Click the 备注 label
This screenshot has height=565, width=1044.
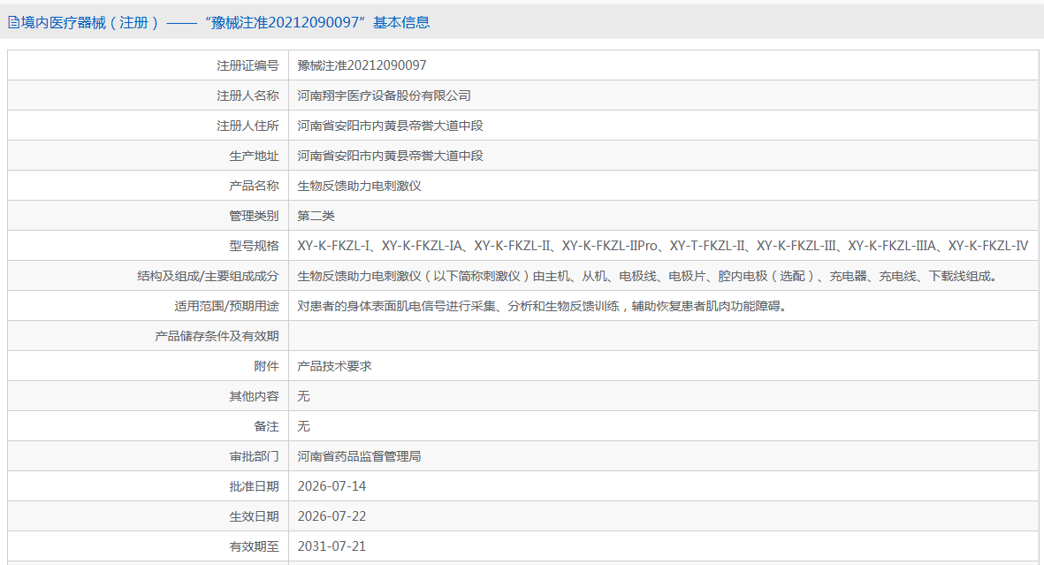point(266,426)
